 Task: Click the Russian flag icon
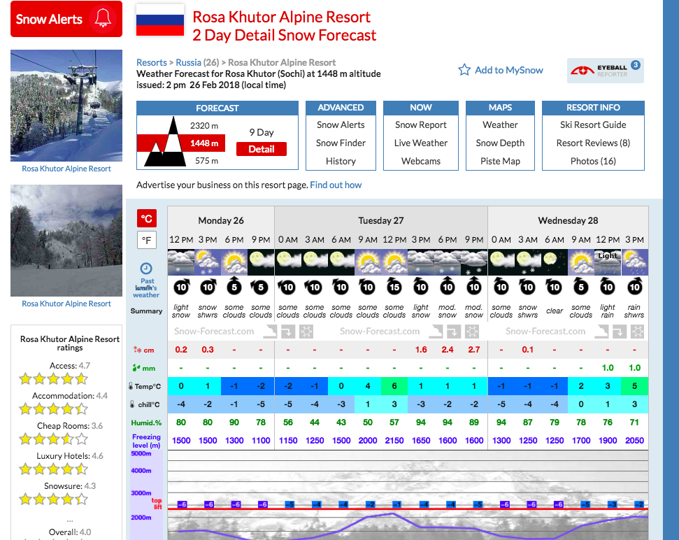click(160, 21)
